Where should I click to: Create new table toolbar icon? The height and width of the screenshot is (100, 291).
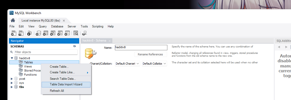(x=46, y=33)
